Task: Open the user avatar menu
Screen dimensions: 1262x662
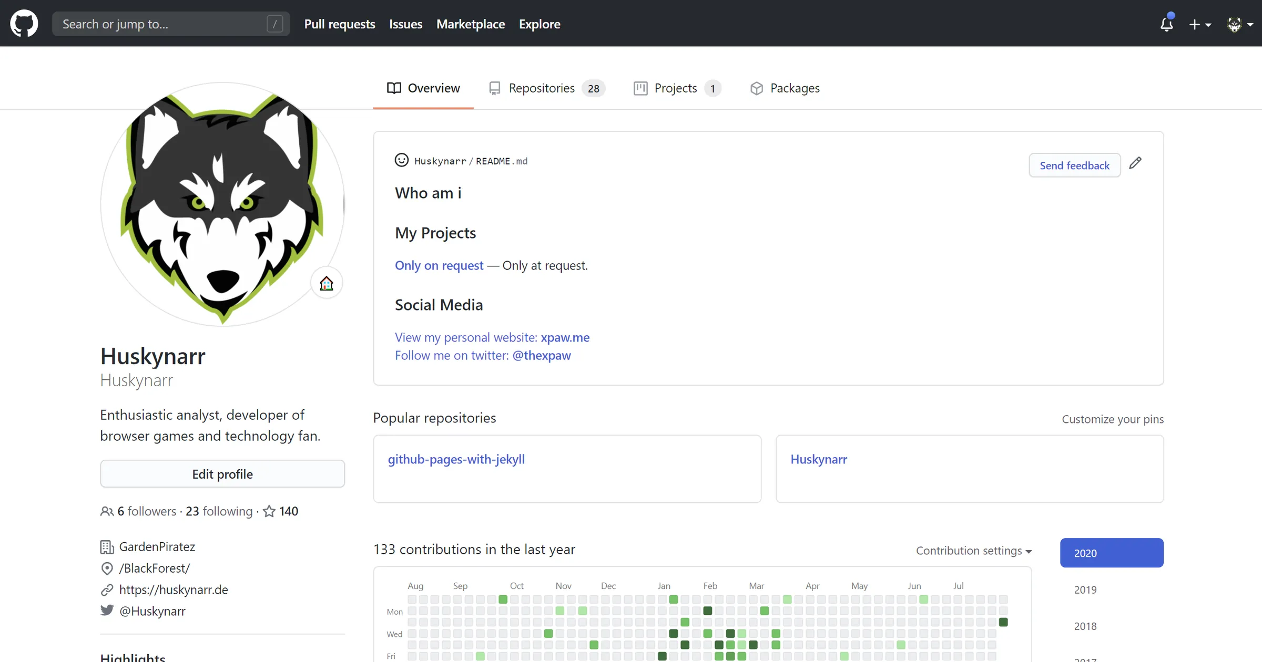Action: pos(1240,24)
